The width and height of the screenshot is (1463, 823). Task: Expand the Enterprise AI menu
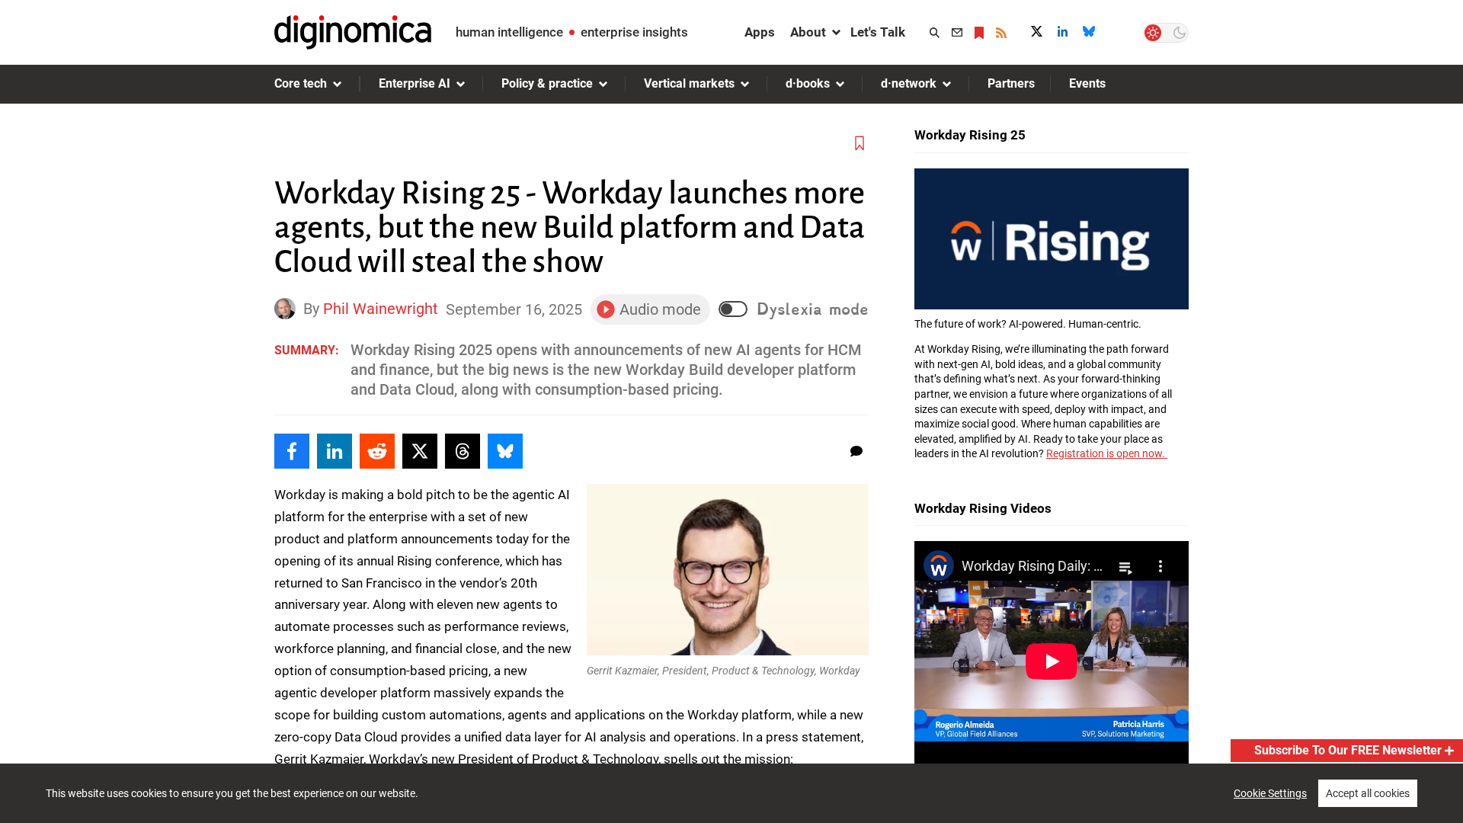[421, 84]
